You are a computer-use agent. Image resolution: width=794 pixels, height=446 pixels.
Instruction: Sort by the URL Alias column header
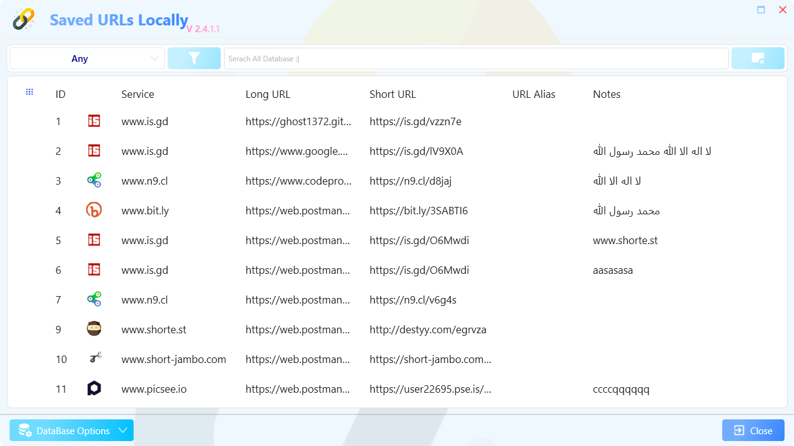pos(533,94)
